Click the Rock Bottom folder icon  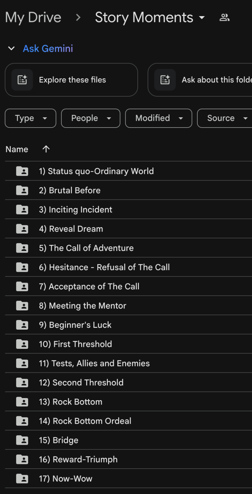[x=22, y=402]
